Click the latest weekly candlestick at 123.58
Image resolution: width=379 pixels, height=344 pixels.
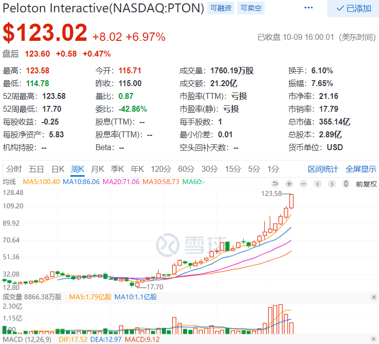pyautogui.click(x=291, y=201)
